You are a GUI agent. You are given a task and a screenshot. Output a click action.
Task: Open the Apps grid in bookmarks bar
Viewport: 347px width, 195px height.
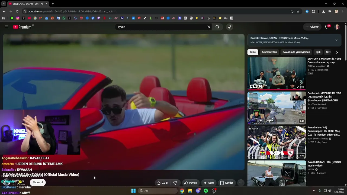click(x=4, y=18)
